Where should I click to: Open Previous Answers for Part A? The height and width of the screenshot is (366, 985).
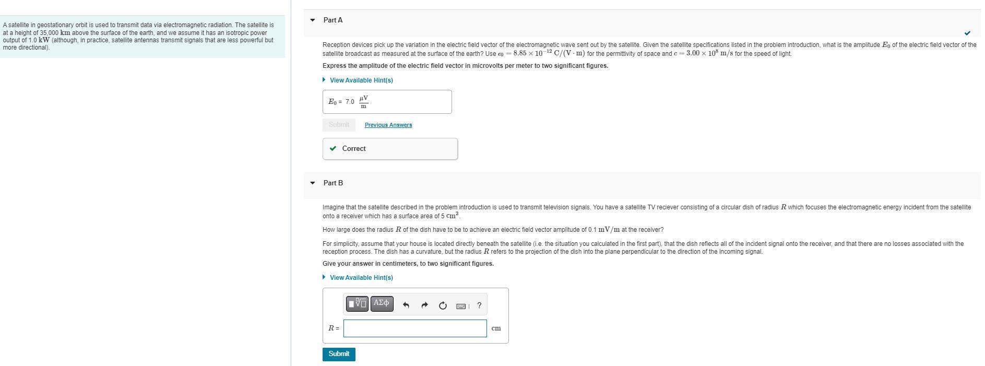(x=388, y=125)
